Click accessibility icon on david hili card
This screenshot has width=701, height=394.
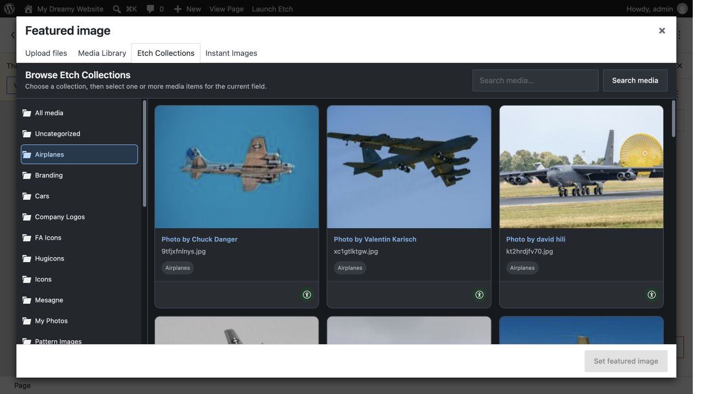pos(652,295)
